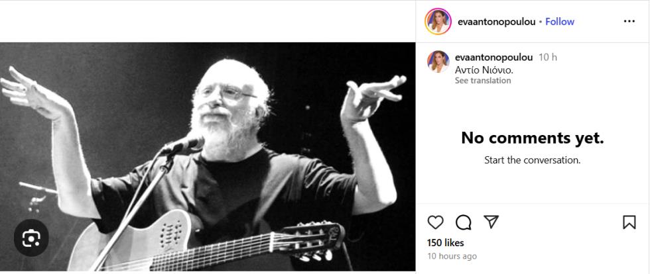
Task: Click the "10 hours ago" post date
Action: point(452,256)
